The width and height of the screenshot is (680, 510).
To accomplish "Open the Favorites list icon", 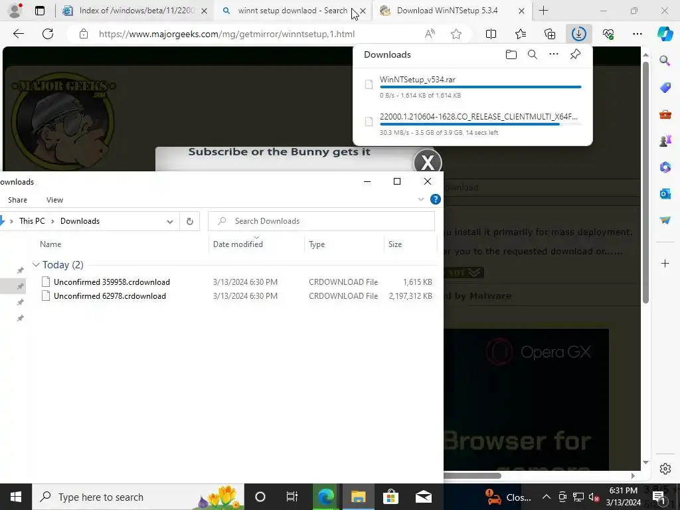I will tap(521, 34).
